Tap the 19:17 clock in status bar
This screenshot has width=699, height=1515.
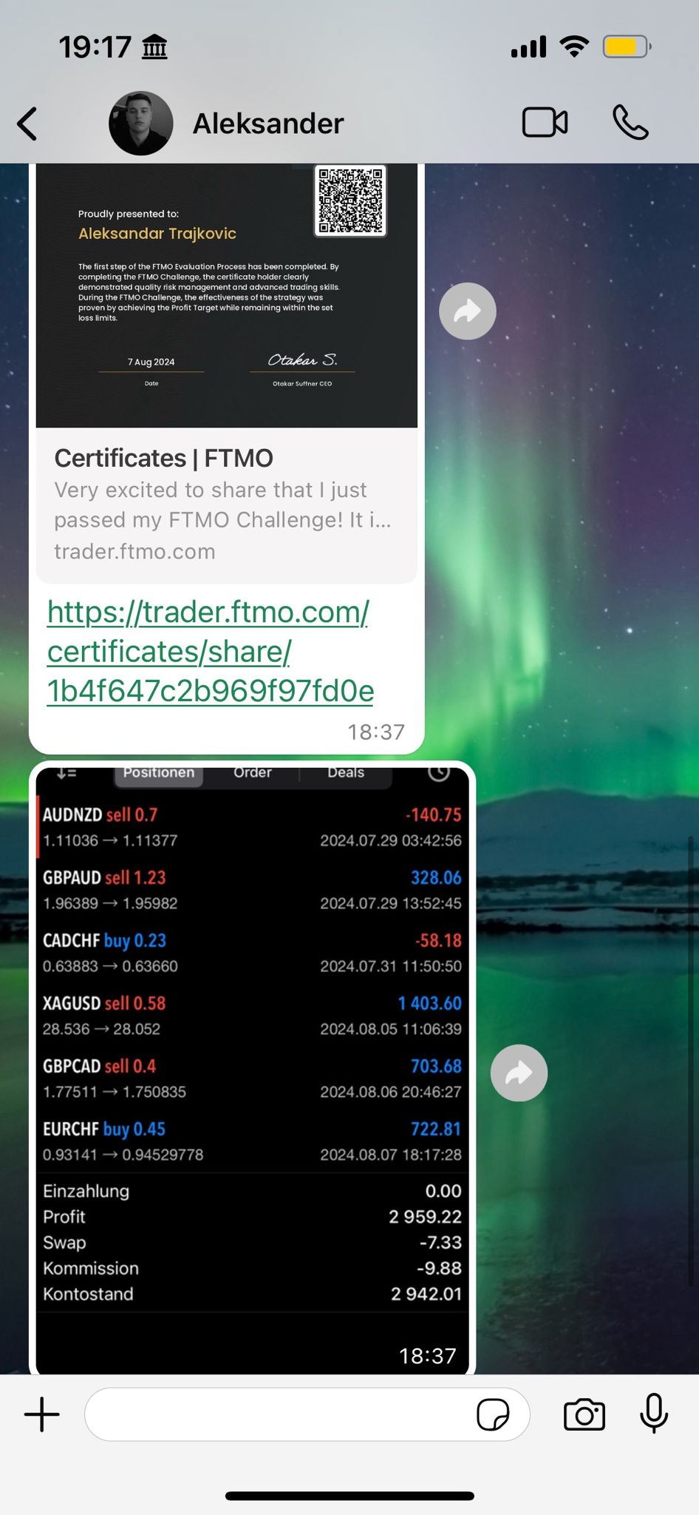tap(95, 47)
